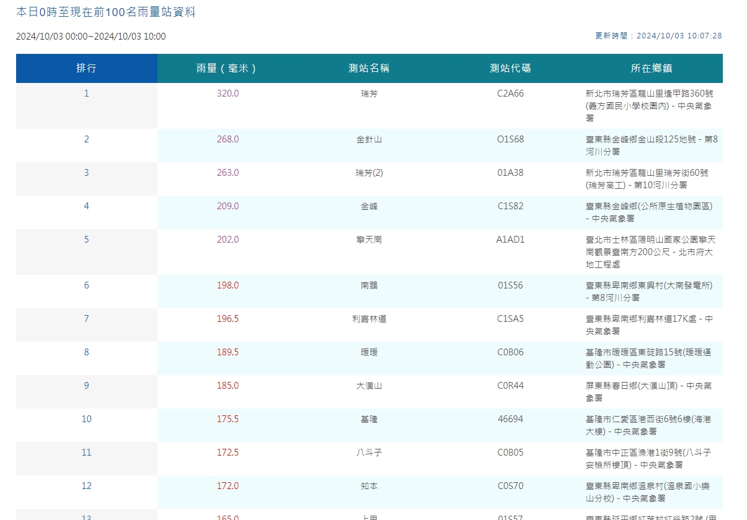747x520 pixels.
Task: Click rainfall value 175.5
Action: [228, 419]
